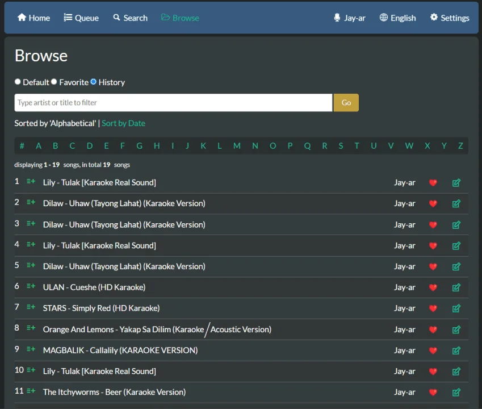Open Settings page
This screenshot has width=482, height=409.
pyautogui.click(x=450, y=18)
